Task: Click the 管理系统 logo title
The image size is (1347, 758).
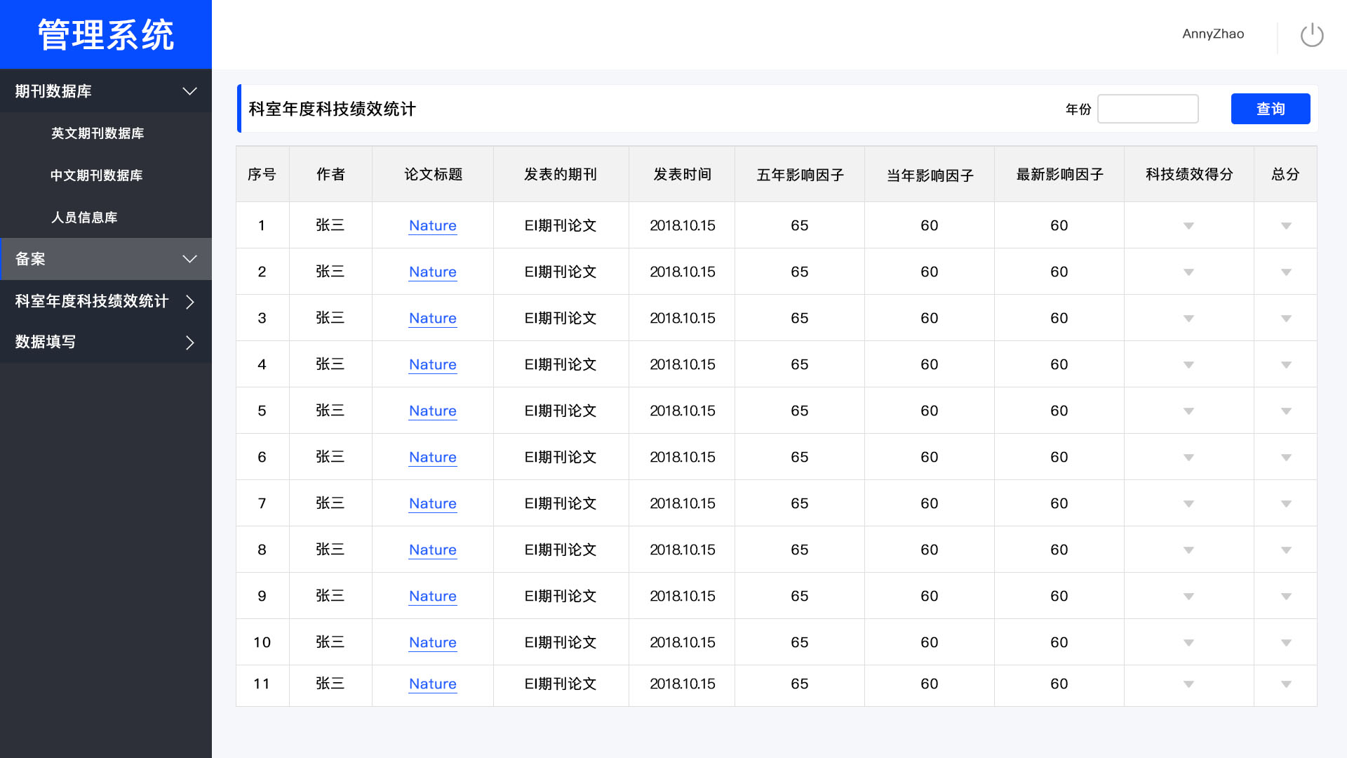Action: click(105, 34)
